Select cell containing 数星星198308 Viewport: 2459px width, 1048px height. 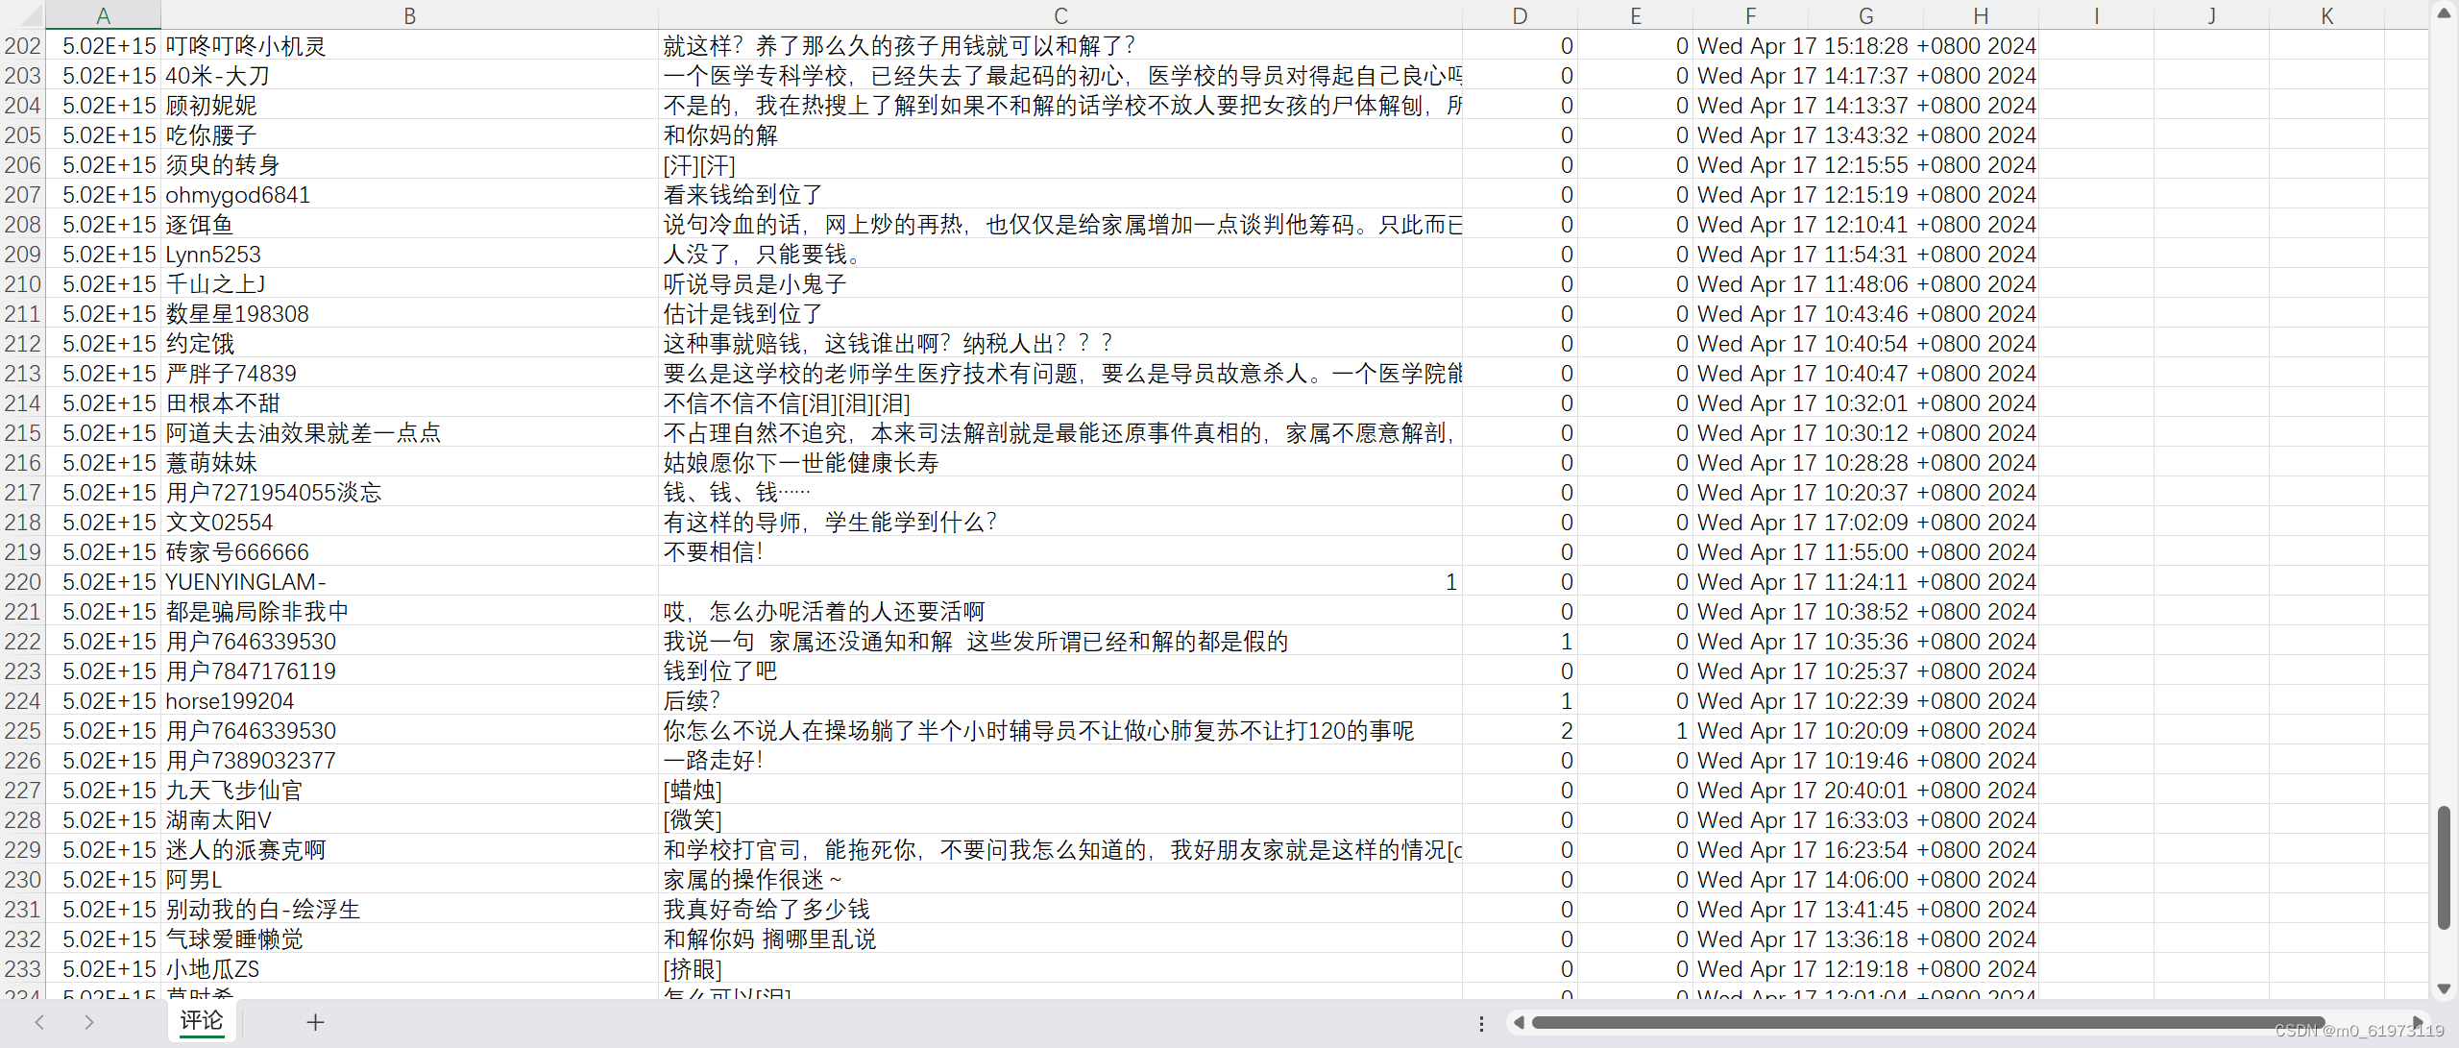[x=409, y=314]
